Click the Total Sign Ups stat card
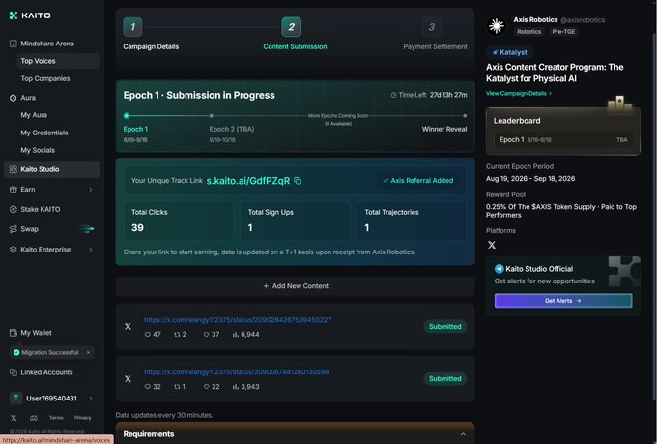657x444 pixels. pos(295,221)
